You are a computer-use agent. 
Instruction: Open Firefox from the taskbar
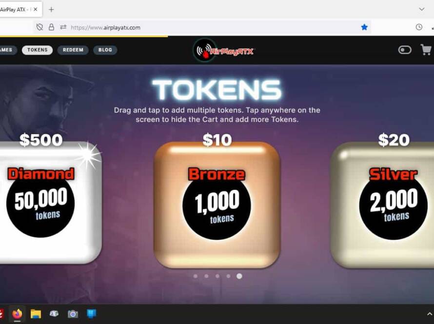tap(17, 314)
